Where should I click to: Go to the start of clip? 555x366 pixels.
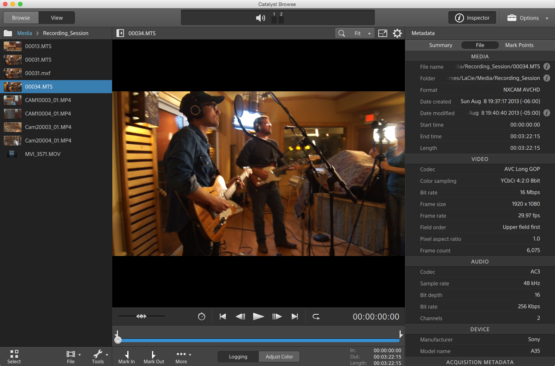(x=223, y=317)
